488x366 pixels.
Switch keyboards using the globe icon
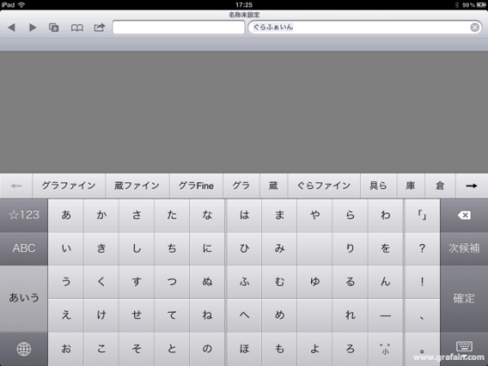click(x=24, y=349)
